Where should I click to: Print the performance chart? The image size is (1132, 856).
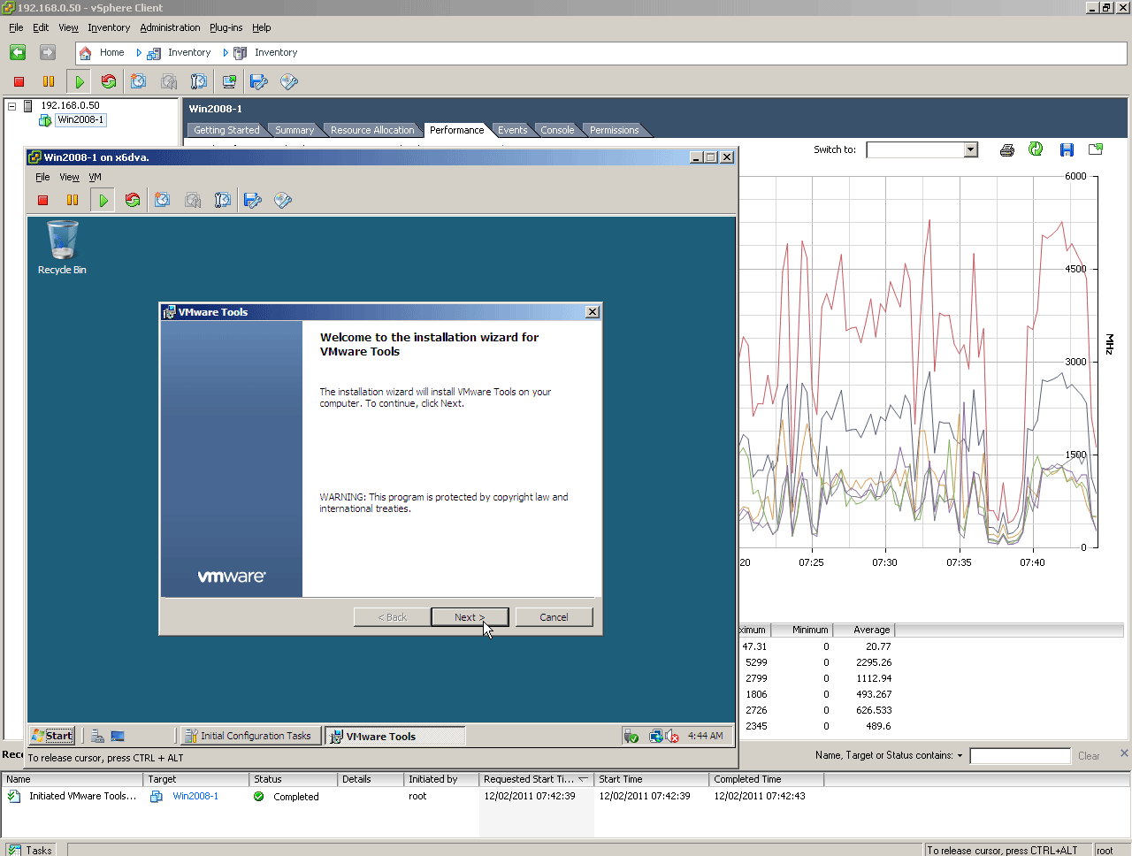coord(1006,149)
